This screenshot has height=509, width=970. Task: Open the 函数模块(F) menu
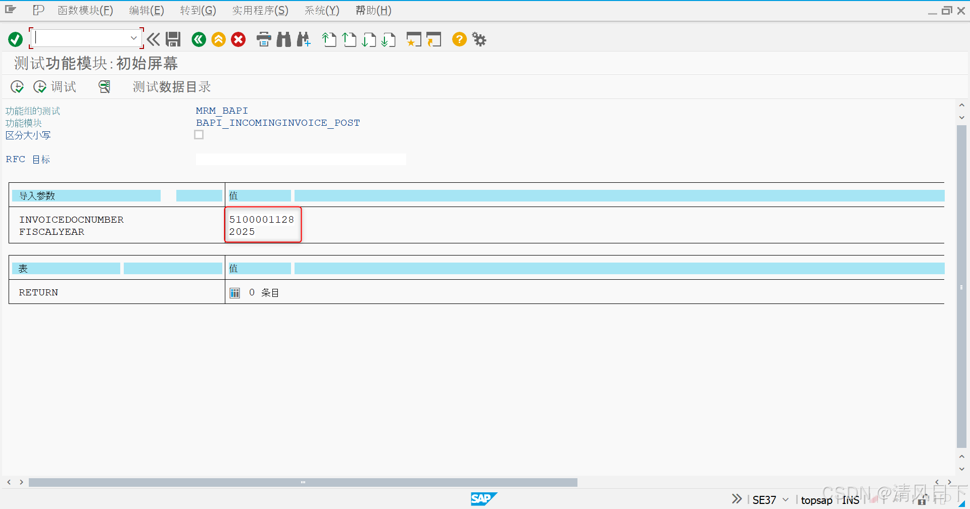point(85,10)
